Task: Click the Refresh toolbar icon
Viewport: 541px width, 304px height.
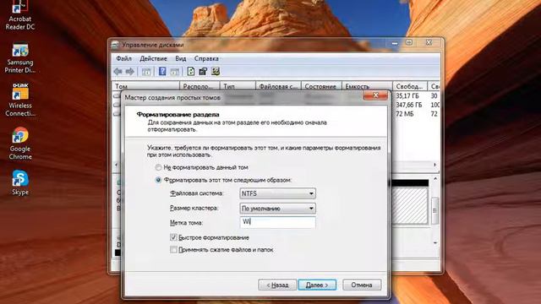Action: pyautogui.click(x=191, y=71)
